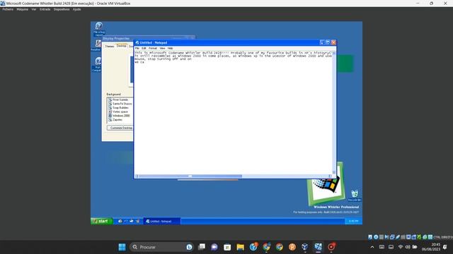The image size is (453, 254).
Task: Select River Sumida background in the list
Action: click(120, 99)
